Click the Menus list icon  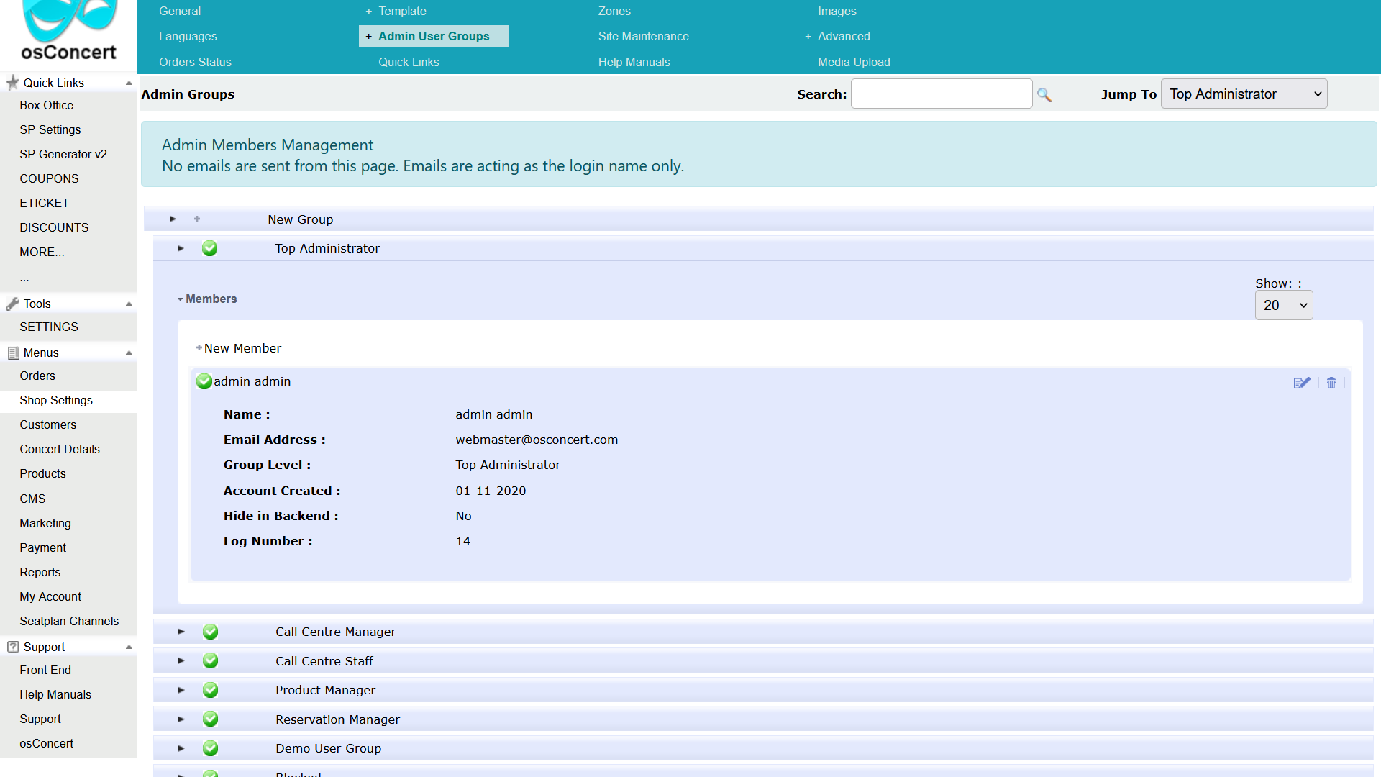pyautogui.click(x=13, y=353)
